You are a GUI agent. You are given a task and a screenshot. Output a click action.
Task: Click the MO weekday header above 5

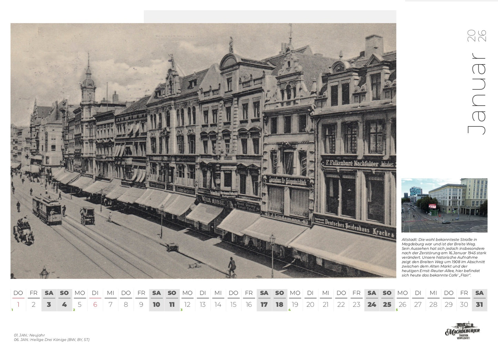click(80, 293)
